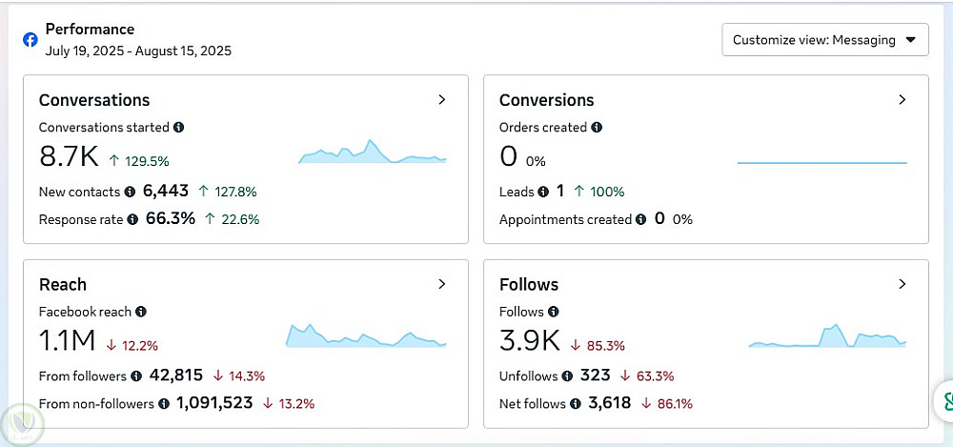Expand the Conversations card chevron

coord(441,99)
